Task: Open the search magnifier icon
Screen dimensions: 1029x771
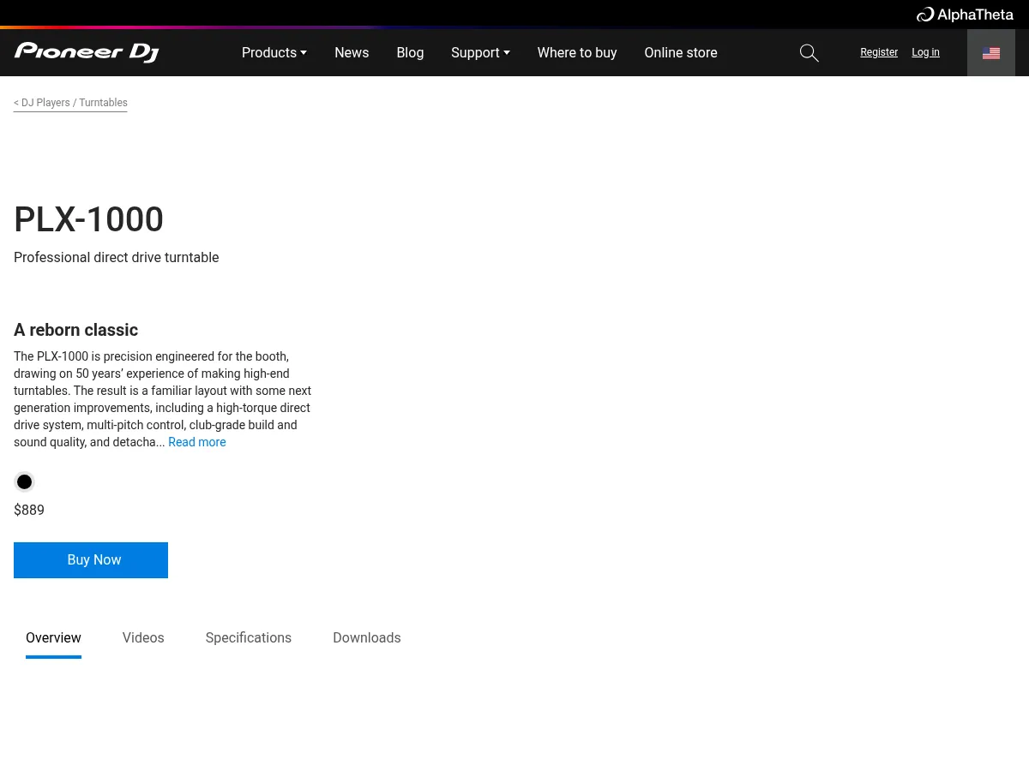Action: click(x=809, y=53)
